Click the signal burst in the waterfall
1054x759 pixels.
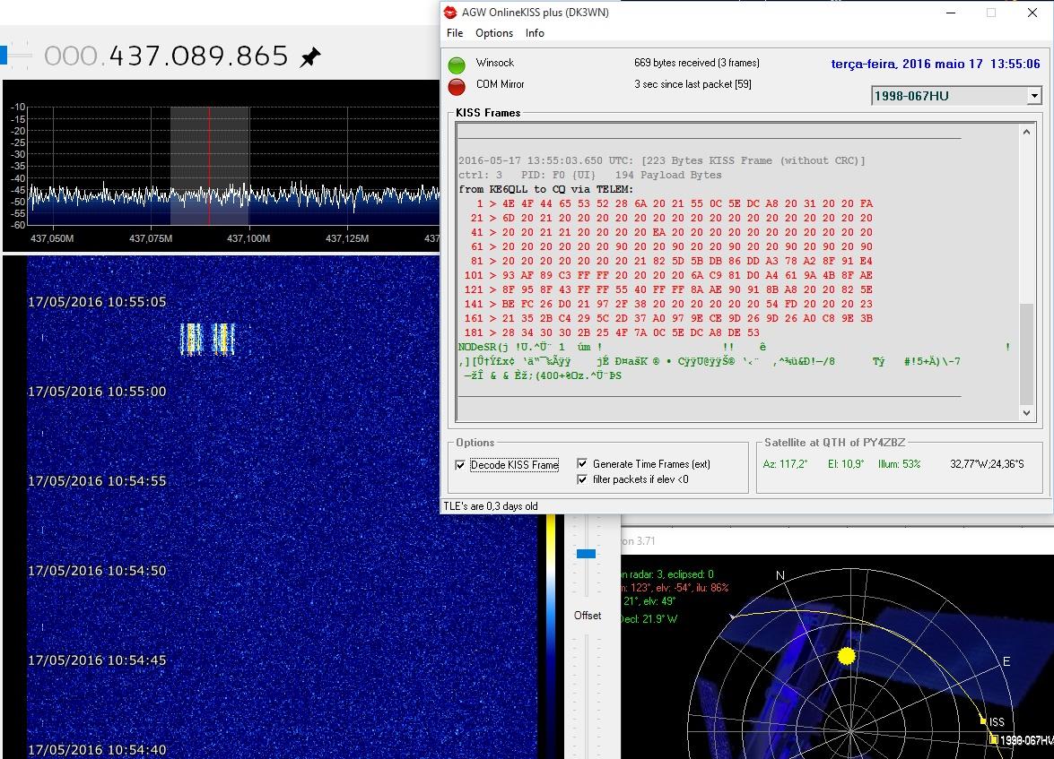pos(207,339)
